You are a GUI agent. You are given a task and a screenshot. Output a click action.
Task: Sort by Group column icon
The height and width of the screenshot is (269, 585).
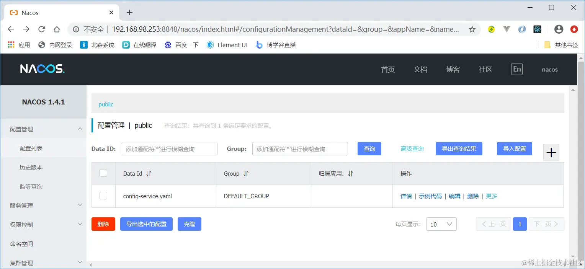click(x=246, y=173)
